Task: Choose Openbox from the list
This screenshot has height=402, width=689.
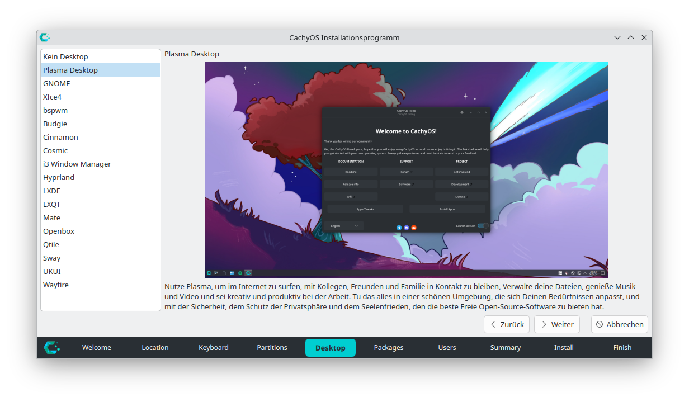Action: [101, 231]
